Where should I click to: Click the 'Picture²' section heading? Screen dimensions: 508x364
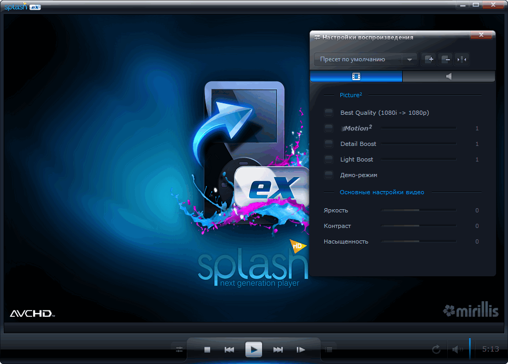point(351,95)
